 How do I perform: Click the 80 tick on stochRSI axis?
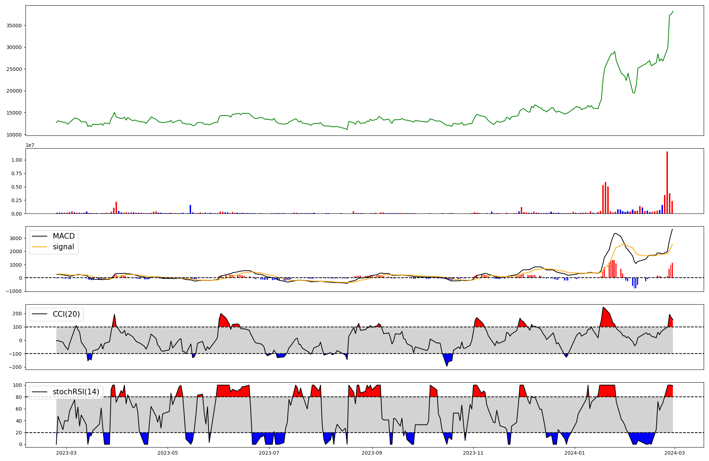[x=18, y=397]
